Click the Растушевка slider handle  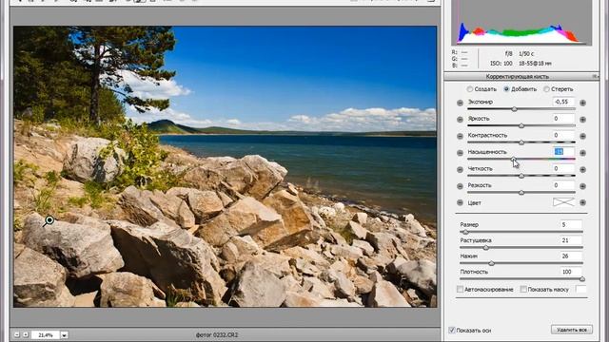tap(485, 247)
